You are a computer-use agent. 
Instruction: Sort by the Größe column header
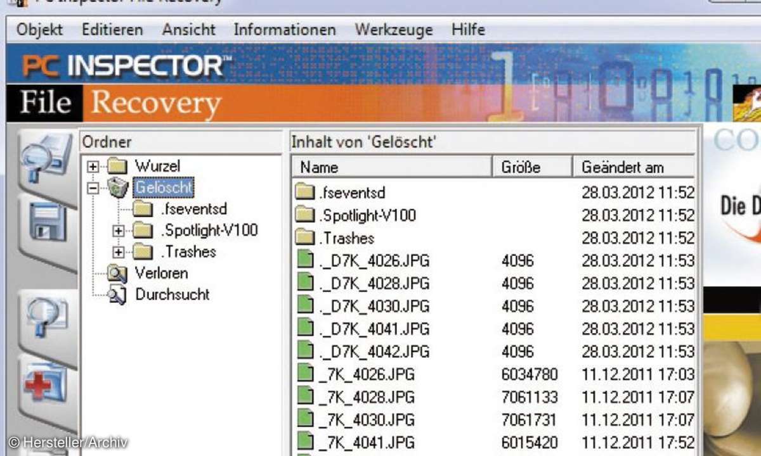coord(533,167)
